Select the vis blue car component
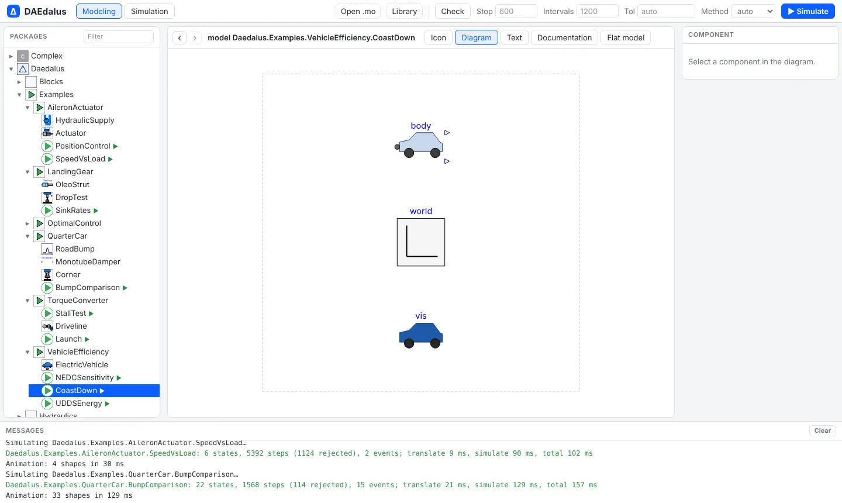This screenshot has height=503, width=842. click(x=421, y=336)
